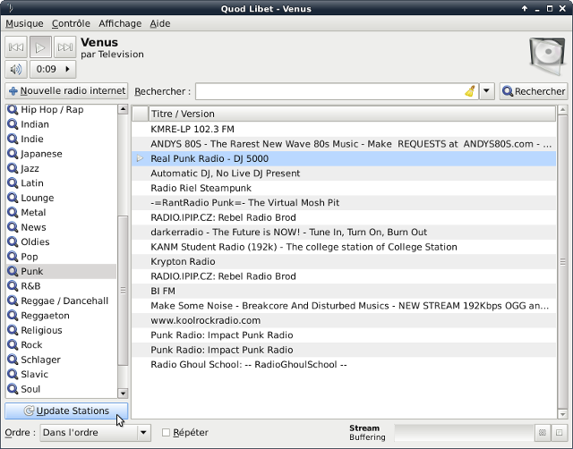Open the Ordre playback order dropdown
Viewport: 573px width, 449px height.
pyautogui.click(x=95, y=433)
